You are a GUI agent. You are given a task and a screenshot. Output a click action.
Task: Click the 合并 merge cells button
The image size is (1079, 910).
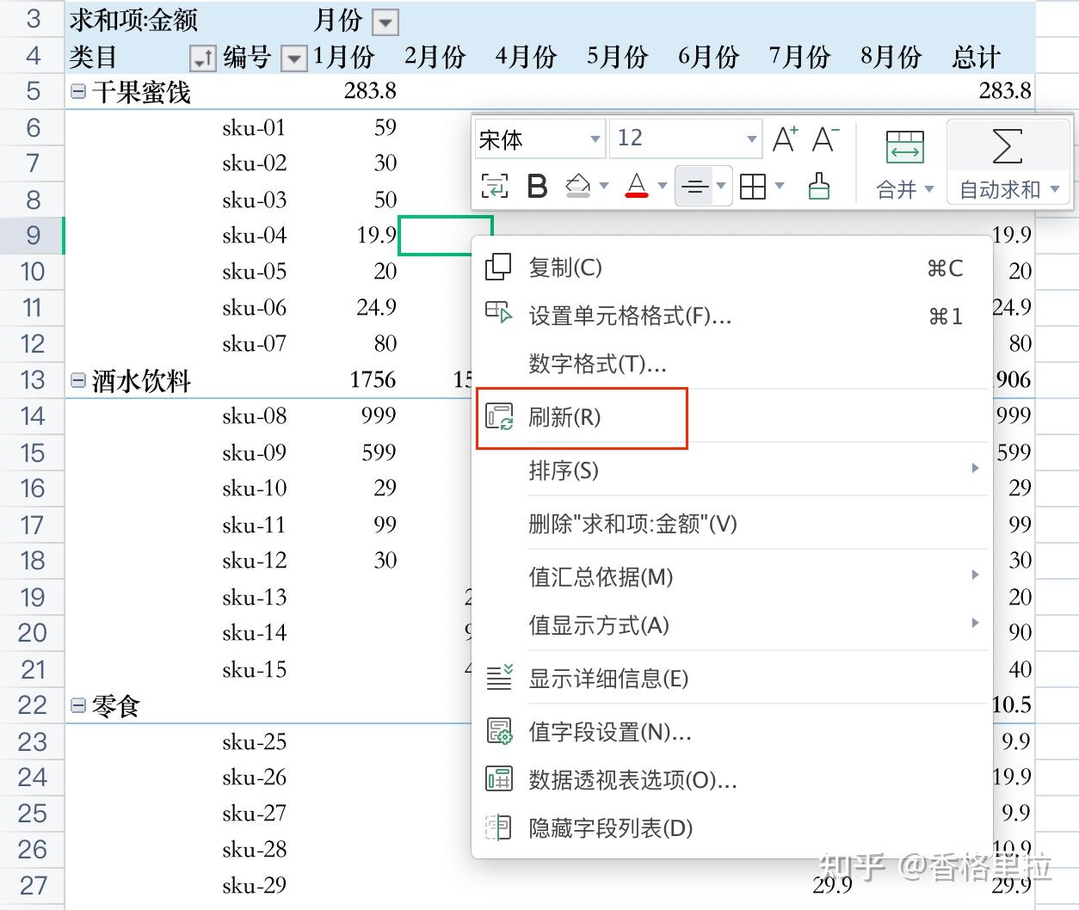pos(895,189)
